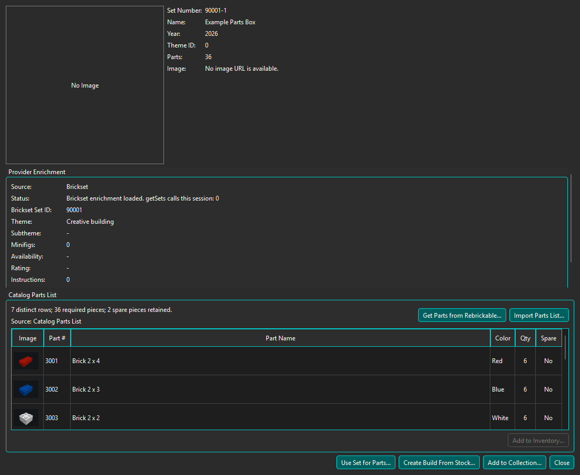Click the Parts value 36
This screenshot has height=475, width=580.
click(208, 57)
